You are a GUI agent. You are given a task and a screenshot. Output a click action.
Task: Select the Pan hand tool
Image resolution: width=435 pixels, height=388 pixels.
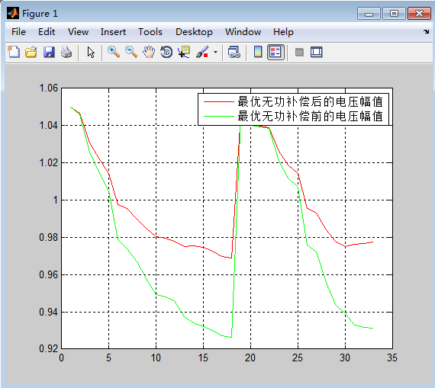[x=149, y=52]
